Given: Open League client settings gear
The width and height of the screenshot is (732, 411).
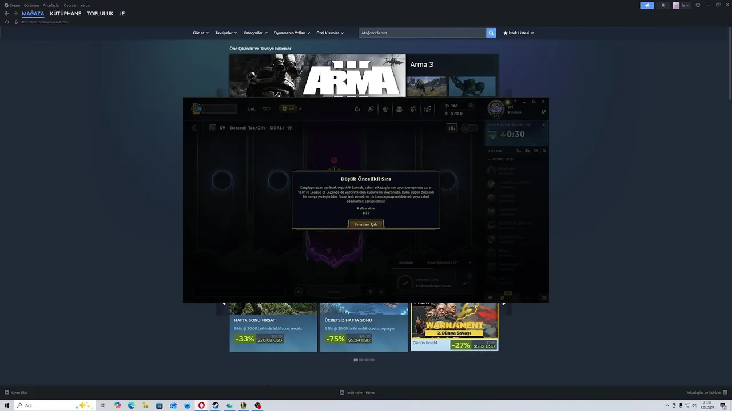Looking at the screenshot, I should 534,102.
